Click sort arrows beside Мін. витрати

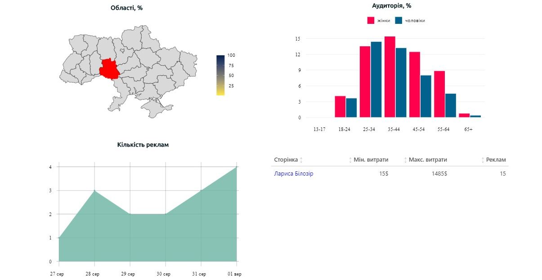(x=350, y=160)
